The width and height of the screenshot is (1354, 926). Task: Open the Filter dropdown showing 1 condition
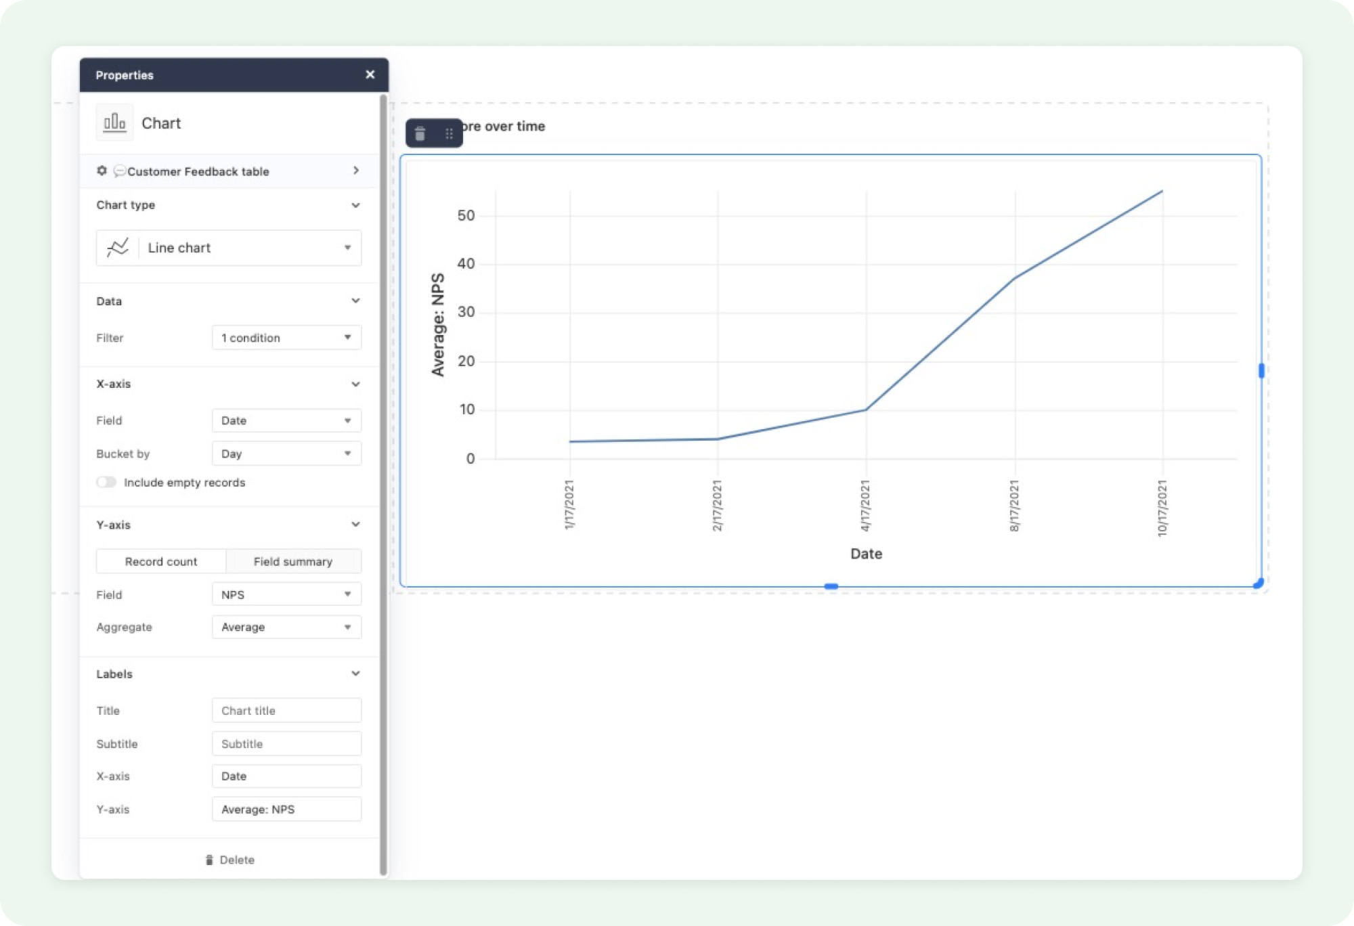tap(286, 337)
